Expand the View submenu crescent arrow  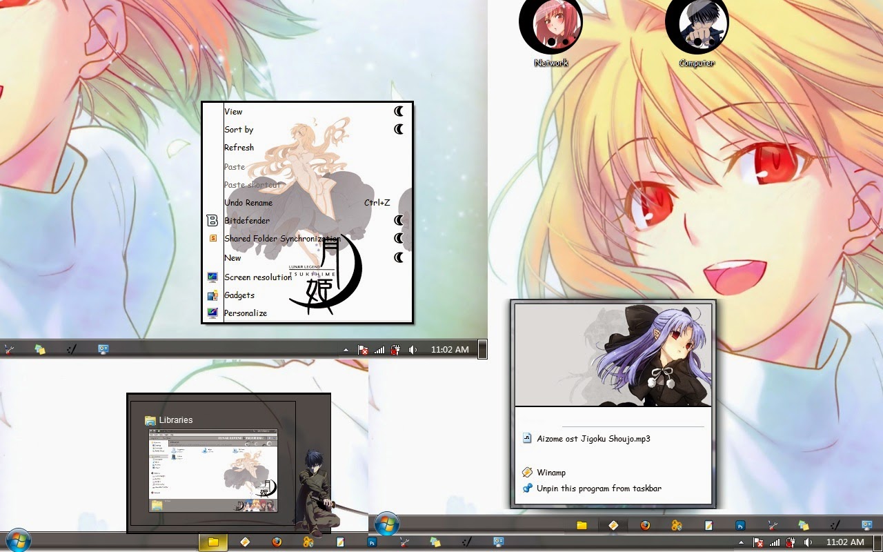pyautogui.click(x=399, y=111)
